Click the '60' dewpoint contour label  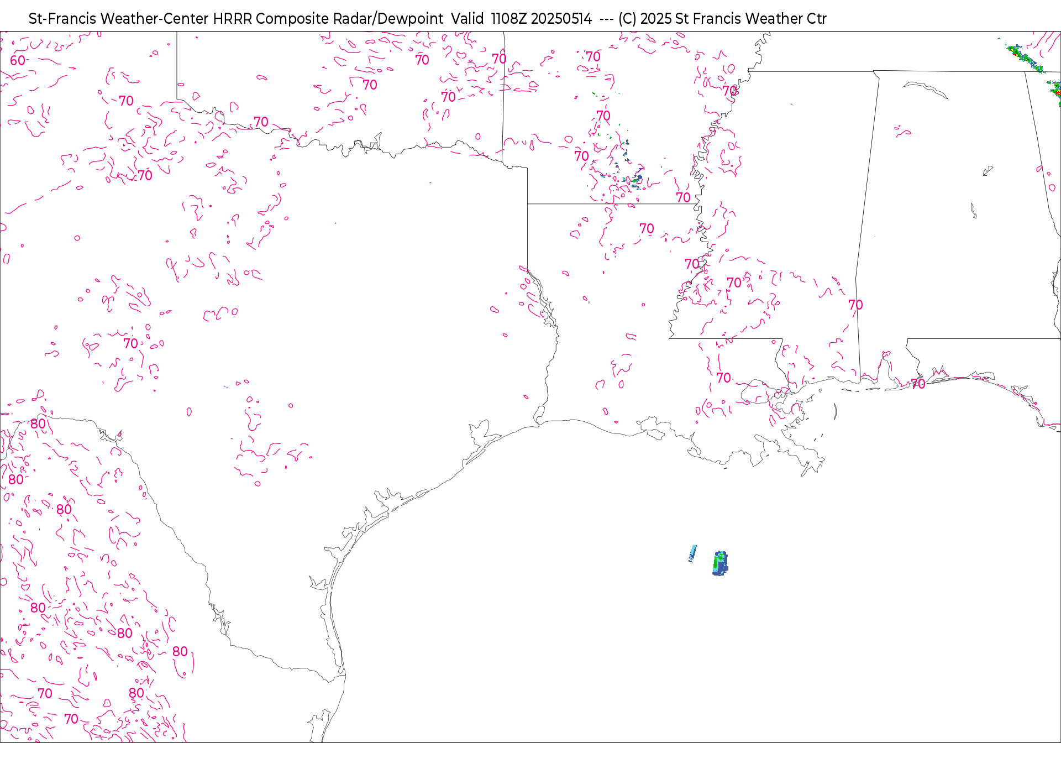click(x=18, y=61)
